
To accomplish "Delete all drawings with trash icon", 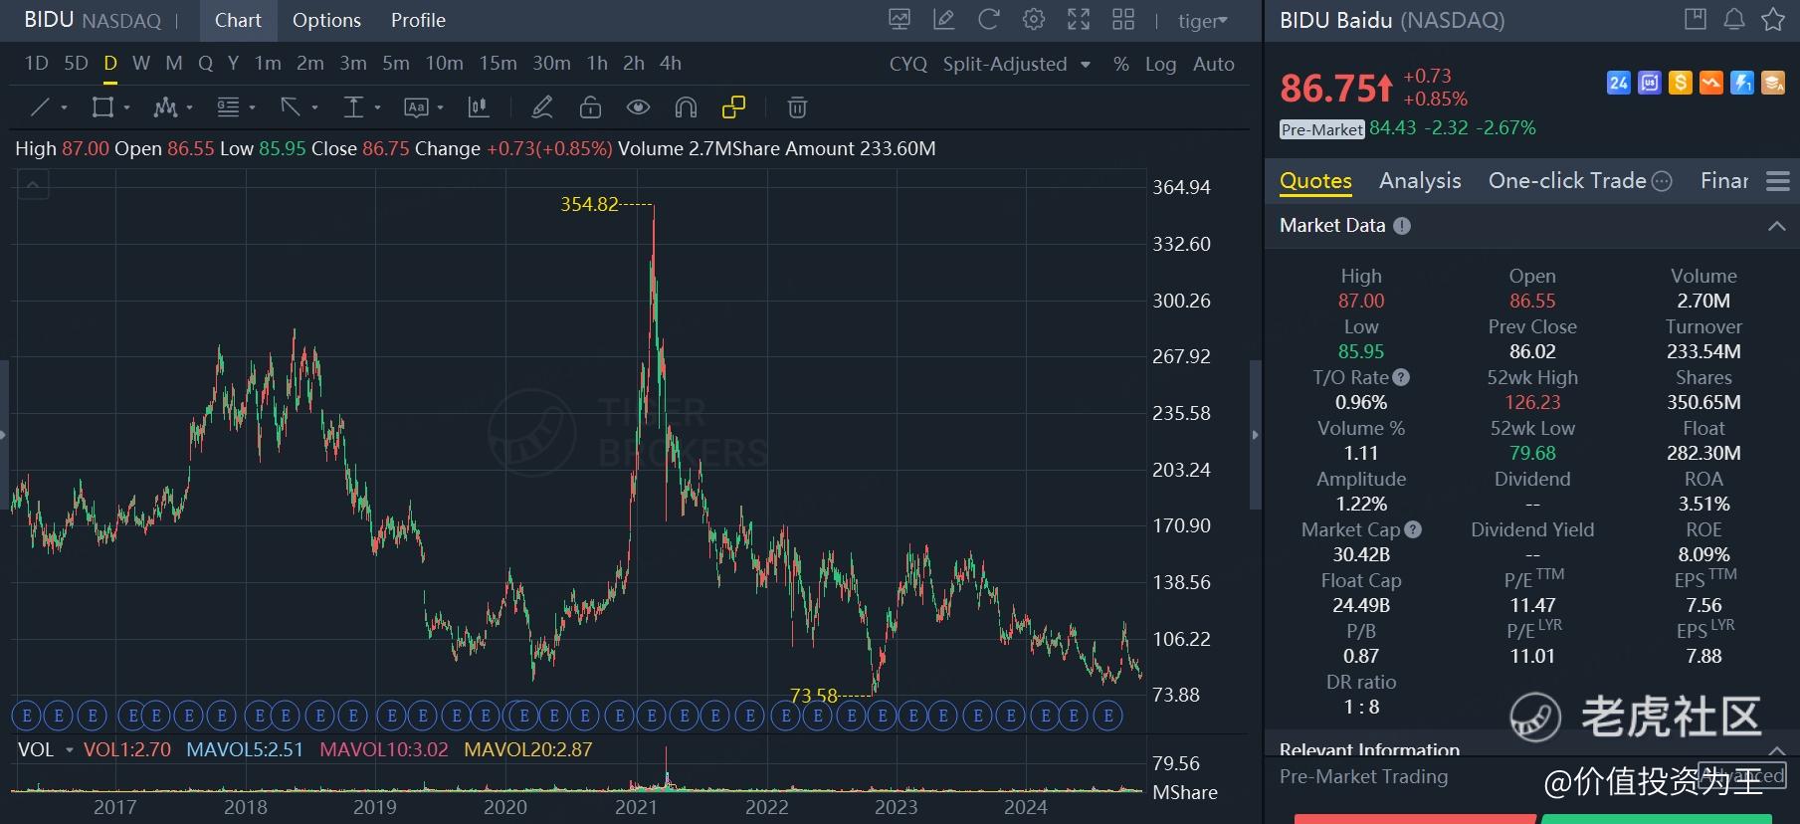I will (797, 107).
